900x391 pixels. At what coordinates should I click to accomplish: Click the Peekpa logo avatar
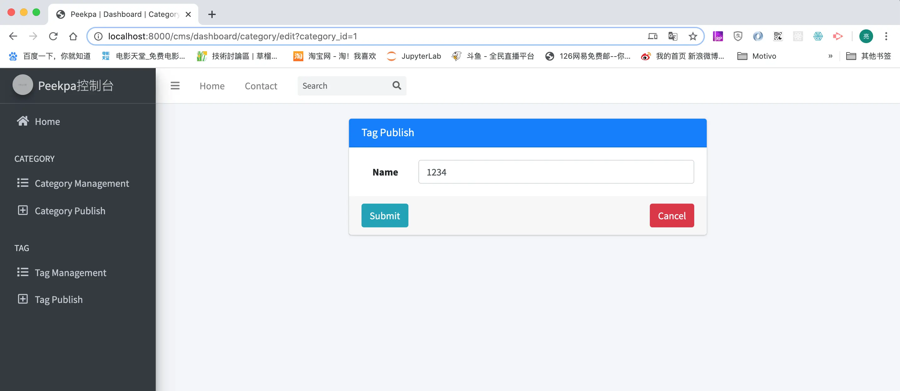23,85
